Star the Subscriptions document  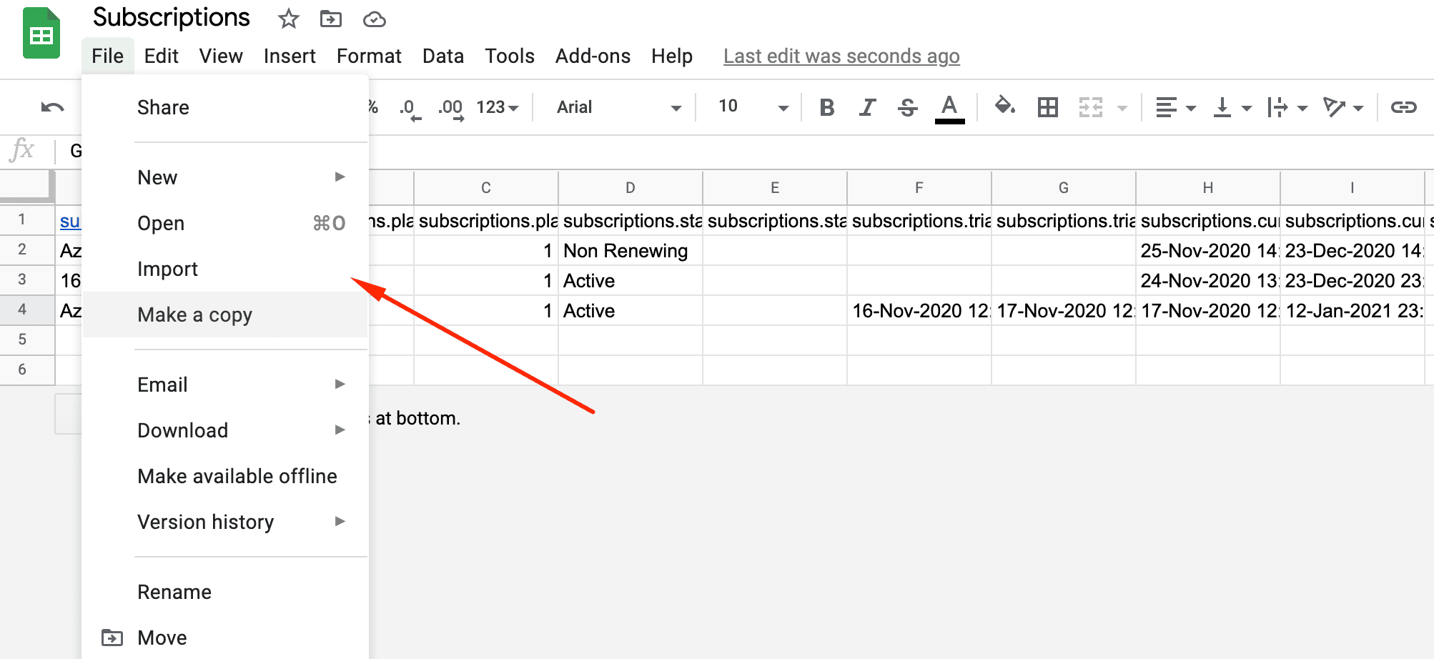288,19
